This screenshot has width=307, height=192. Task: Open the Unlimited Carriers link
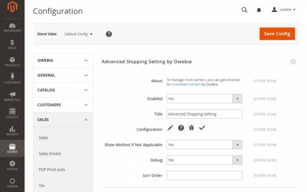tap(186, 84)
